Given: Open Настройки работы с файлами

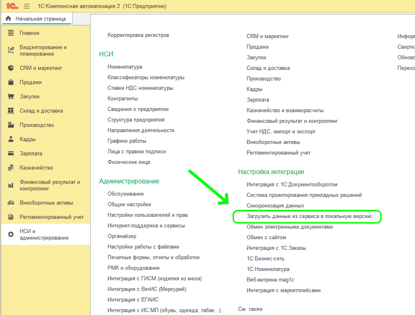Looking at the screenshot, I should [143, 247].
